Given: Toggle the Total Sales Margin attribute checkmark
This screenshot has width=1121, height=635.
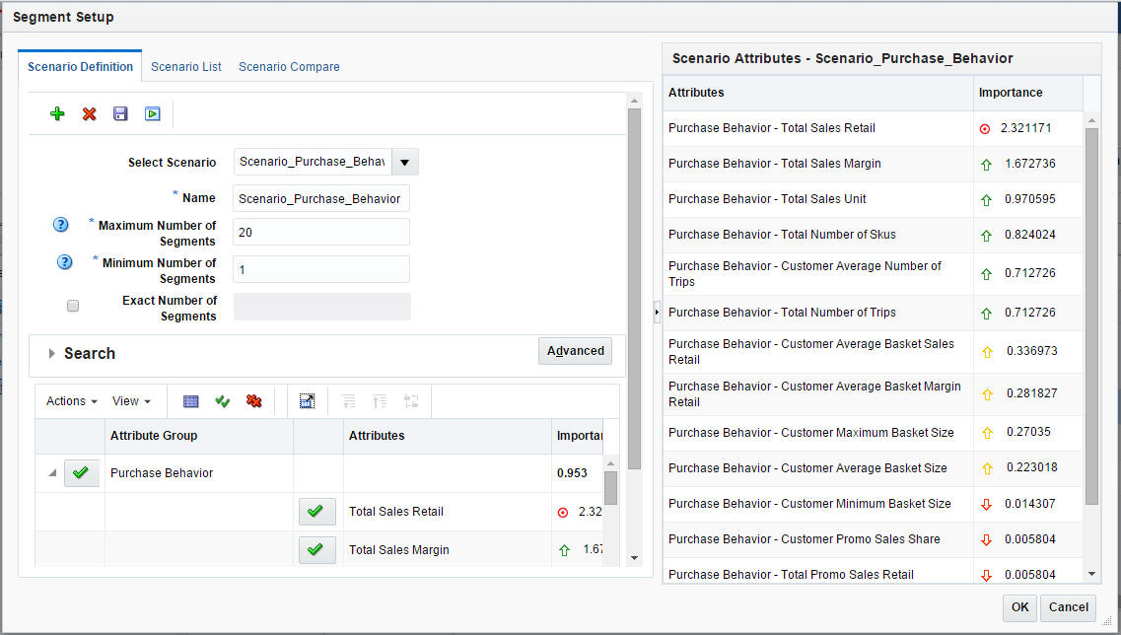Looking at the screenshot, I should 316,550.
